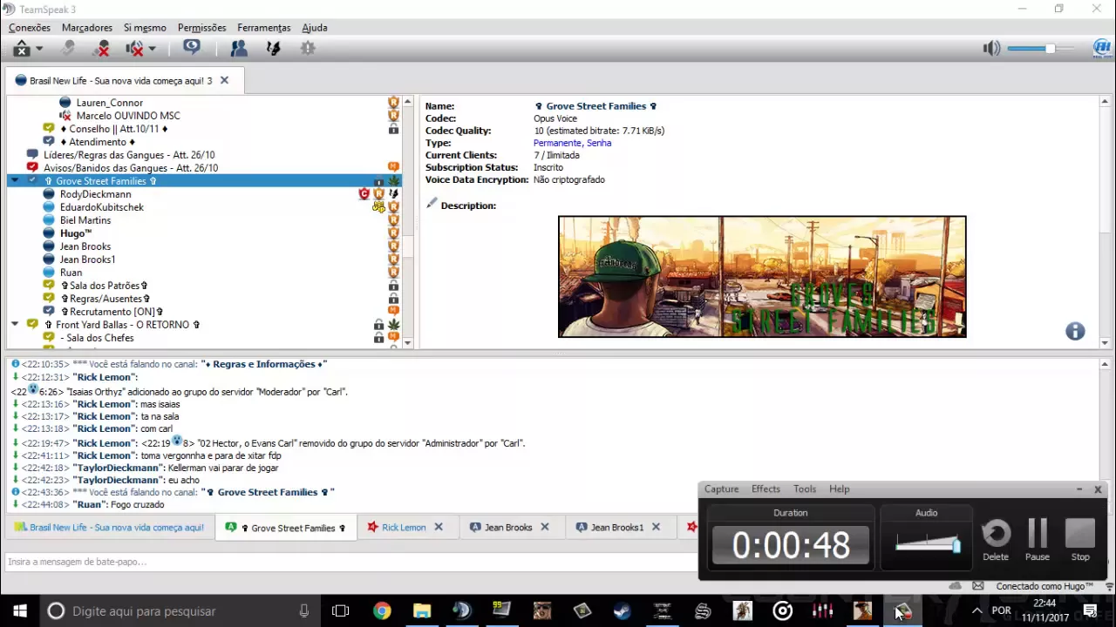Image resolution: width=1116 pixels, height=627 pixels.
Task: Open the Permissões menu
Action: coord(201,28)
